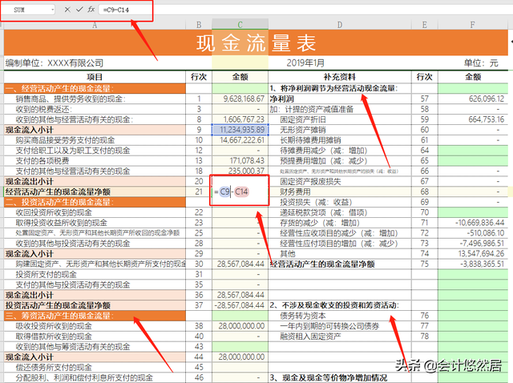The width and height of the screenshot is (513, 383).
Task: Click amount cell -3,838,365.51
Action: coord(473,264)
